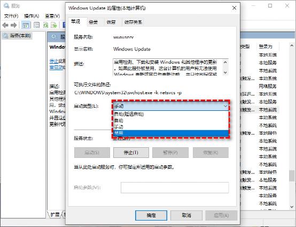The width and height of the screenshot is (296, 227).
Task: Click the Services gear icon in title bar
Action: coord(6,6)
